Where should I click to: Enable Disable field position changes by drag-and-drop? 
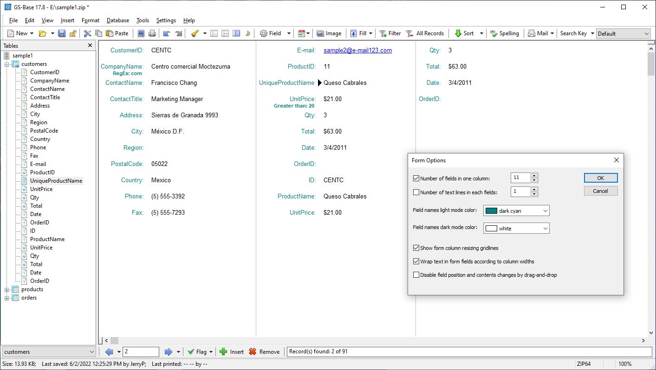pyautogui.click(x=416, y=275)
